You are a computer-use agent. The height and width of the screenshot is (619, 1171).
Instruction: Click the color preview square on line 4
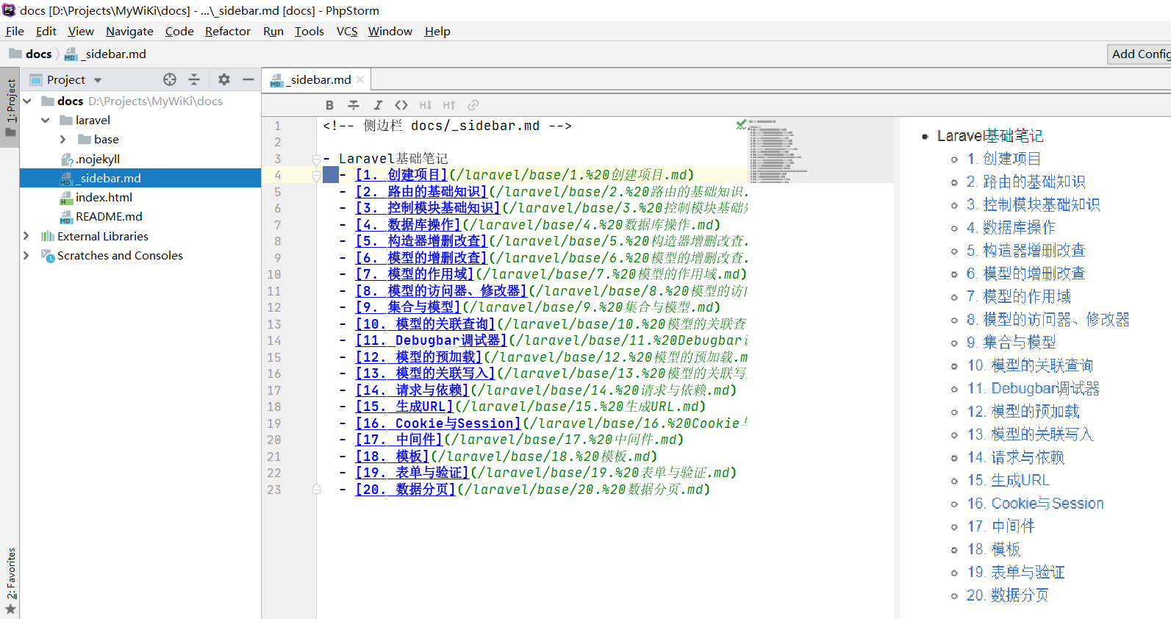[x=331, y=175]
